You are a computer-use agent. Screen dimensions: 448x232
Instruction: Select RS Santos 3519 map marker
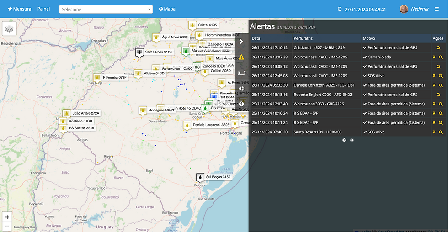63,128
